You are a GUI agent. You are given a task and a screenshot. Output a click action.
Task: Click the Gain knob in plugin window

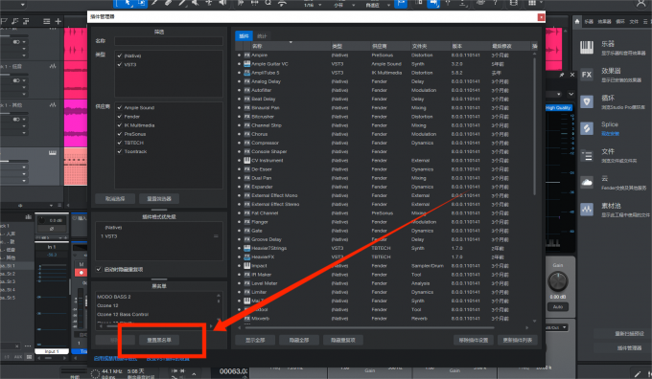click(x=558, y=282)
